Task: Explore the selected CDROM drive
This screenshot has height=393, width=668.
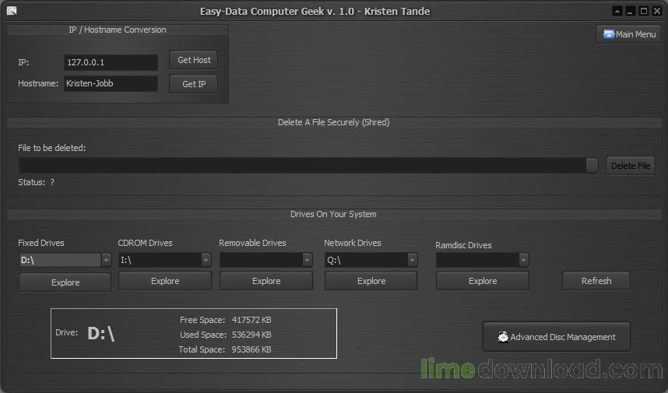Action: [x=165, y=281]
